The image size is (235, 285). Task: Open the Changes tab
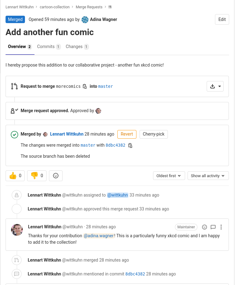(x=77, y=47)
